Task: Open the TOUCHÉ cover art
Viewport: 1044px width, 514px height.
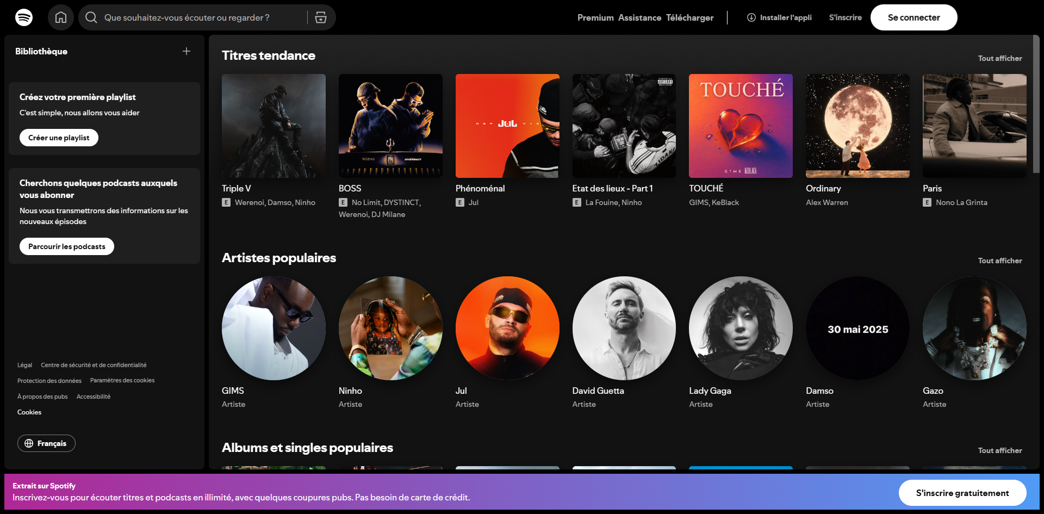Action: tap(741, 126)
